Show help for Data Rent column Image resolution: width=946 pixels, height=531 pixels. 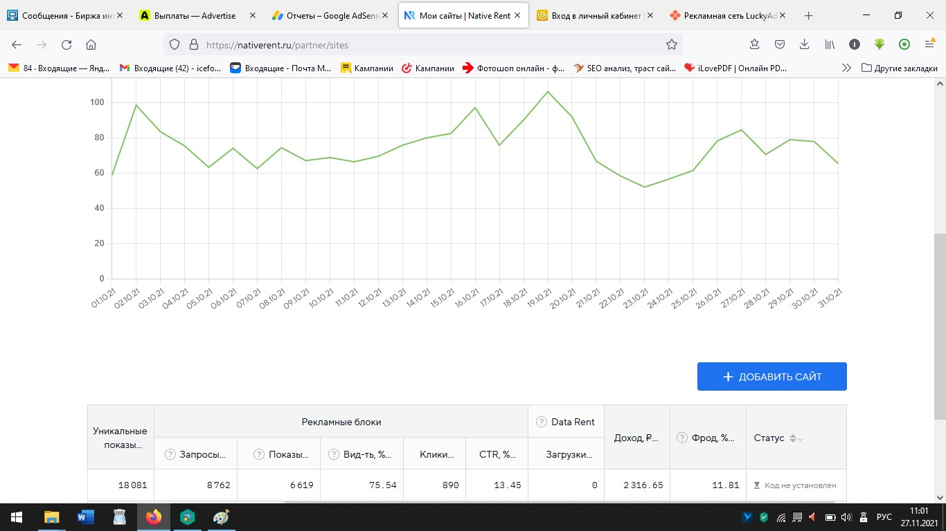(x=542, y=422)
